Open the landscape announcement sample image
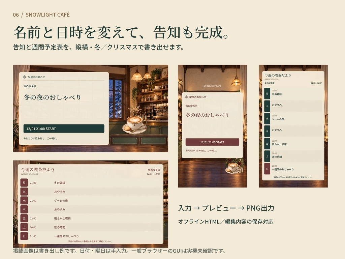This screenshot has width=345, height=259. (90, 108)
